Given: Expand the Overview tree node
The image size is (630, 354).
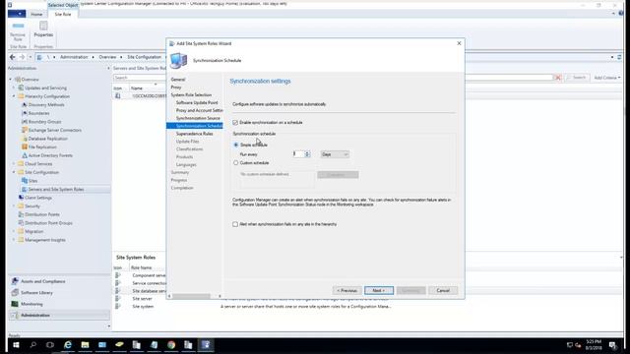Looking at the screenshot, I should [11, 80].
